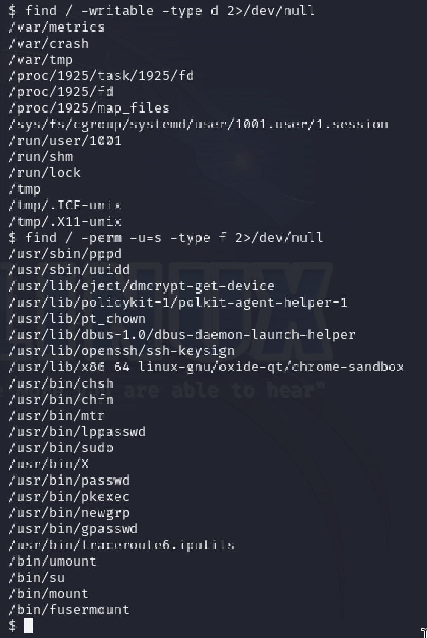Image resolution: width=427 pixels, height=638 pixels.
Task: Click the /run/user/1001 directory line
Action: (x=65, y=140)
